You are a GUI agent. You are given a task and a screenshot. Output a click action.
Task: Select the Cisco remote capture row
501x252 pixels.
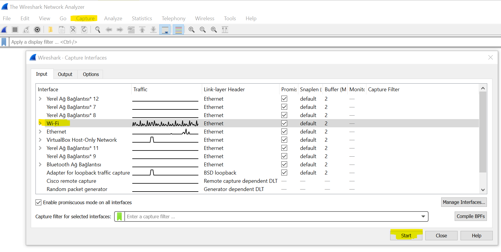click(x=257, y=181)
